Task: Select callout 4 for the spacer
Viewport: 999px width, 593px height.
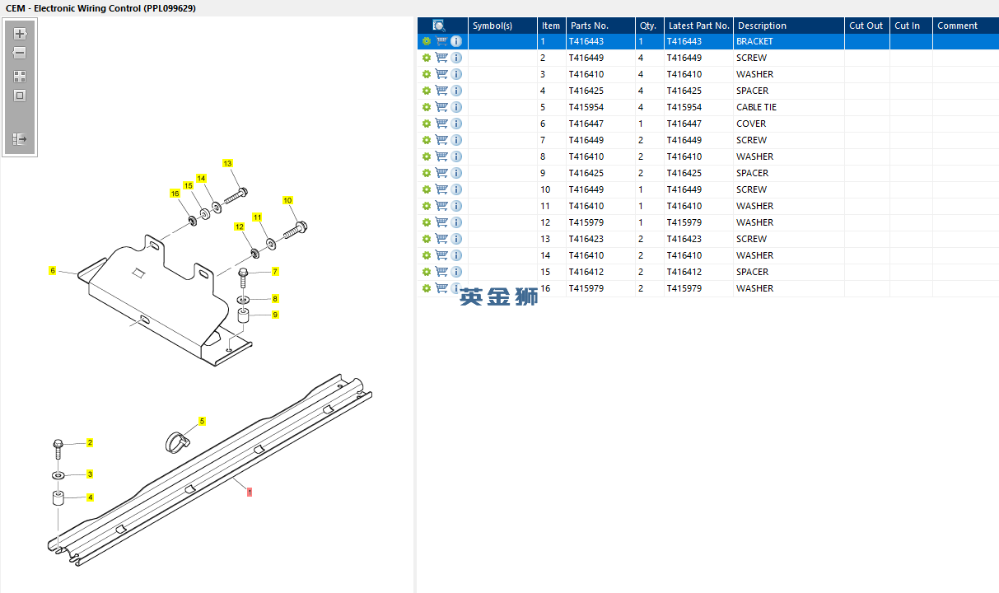Action: click(90, 497)
